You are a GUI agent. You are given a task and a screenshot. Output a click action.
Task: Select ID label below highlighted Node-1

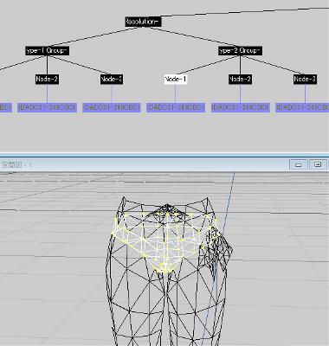point(176,107)
